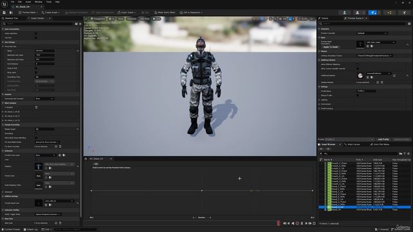Switch to Skeletal Mesh mode icon
413x232 pixels.
tap(357, 12)
